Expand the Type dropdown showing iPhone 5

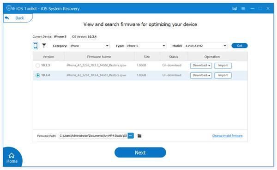click(x=146, y=46)
